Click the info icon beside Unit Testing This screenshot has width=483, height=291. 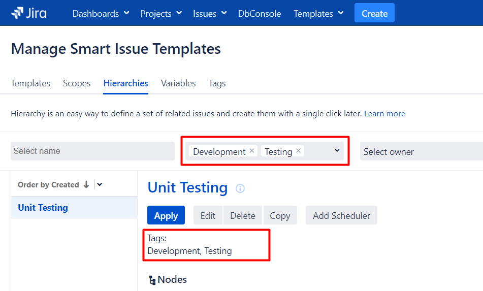[x=240, y=188]
